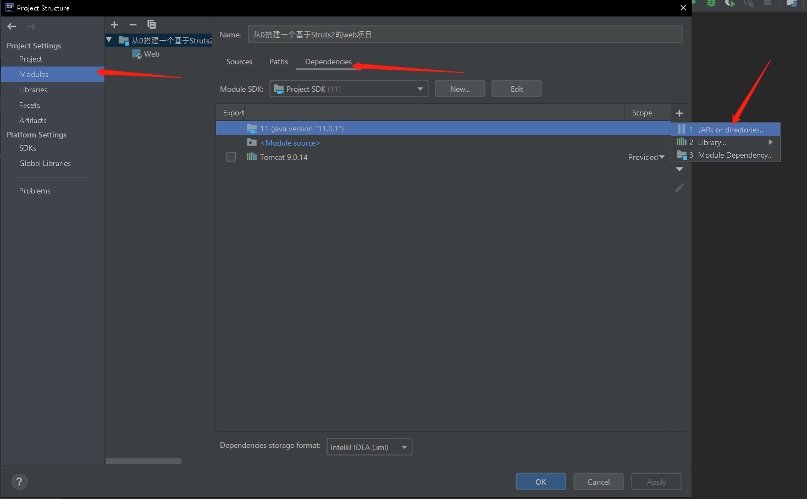Open the Library submenu in the popup

[726, 142]
